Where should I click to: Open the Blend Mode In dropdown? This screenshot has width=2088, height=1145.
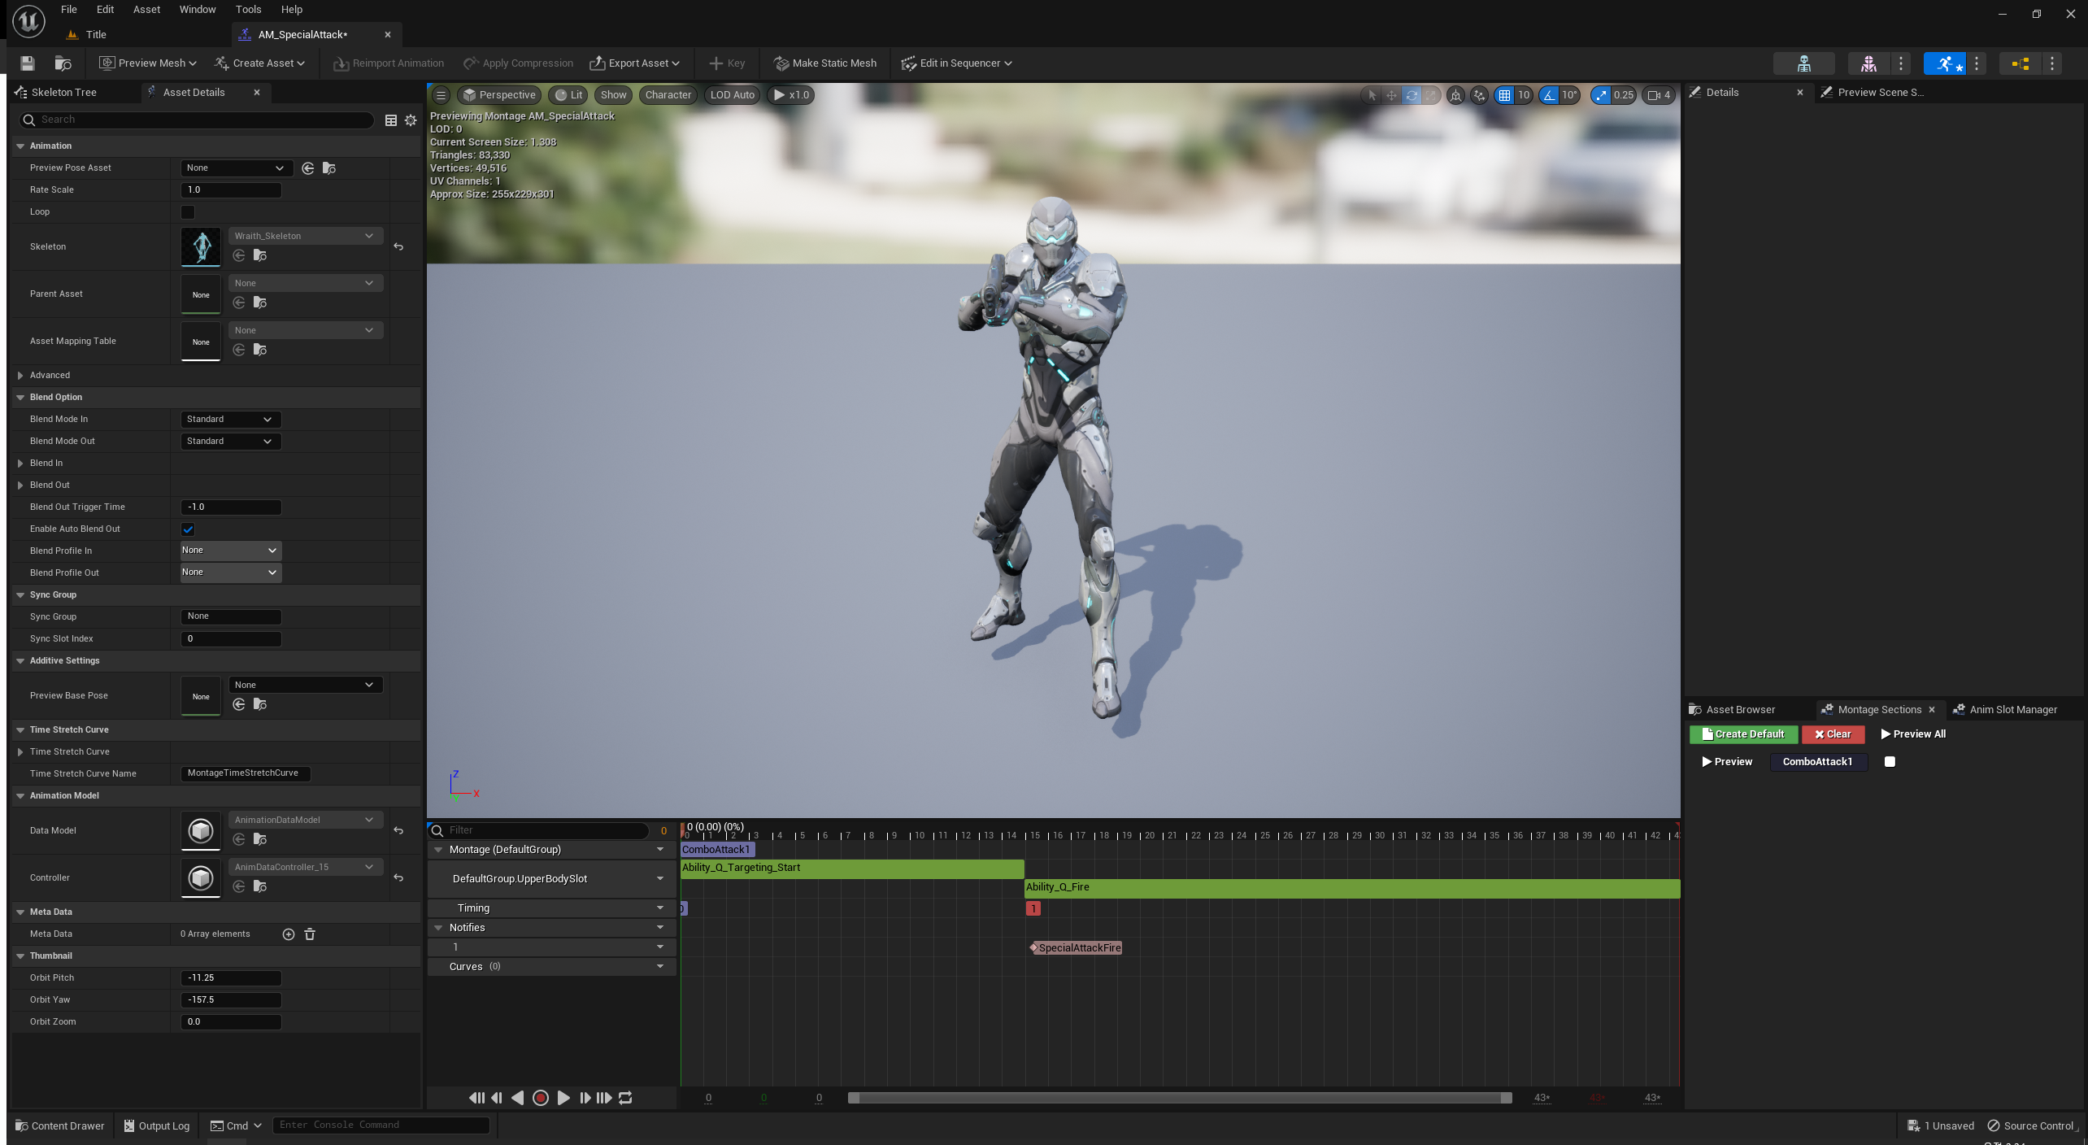[230, 420]
